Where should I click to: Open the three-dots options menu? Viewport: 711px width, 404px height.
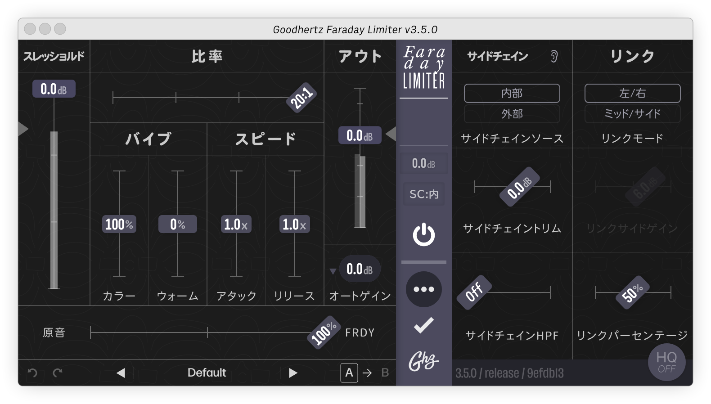click(x=423, y=289)
